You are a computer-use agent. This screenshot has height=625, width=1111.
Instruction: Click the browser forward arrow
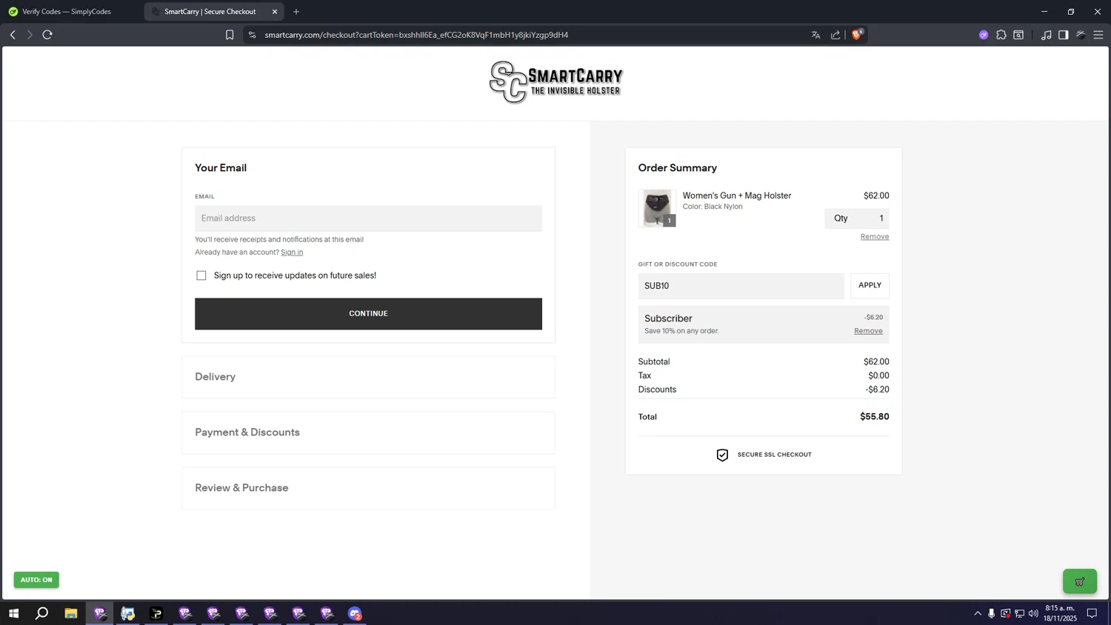[30, 35]
